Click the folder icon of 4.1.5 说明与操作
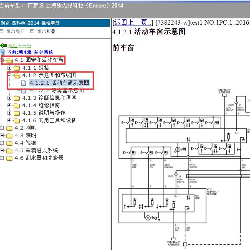This screenshot has height=250, width=250. point(17,113)
